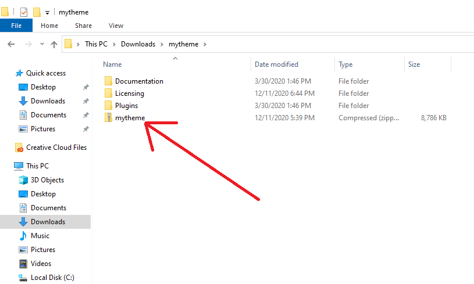
Task: Select Music in navigation pane
Action: (x=40, y=236)
